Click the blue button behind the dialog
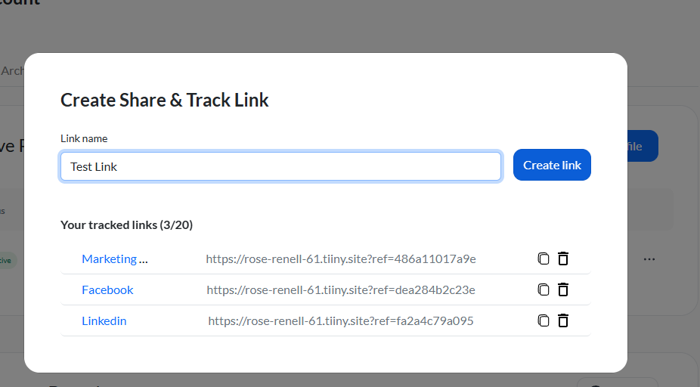This screenshot has width=700, height=387. pos(643,147)
